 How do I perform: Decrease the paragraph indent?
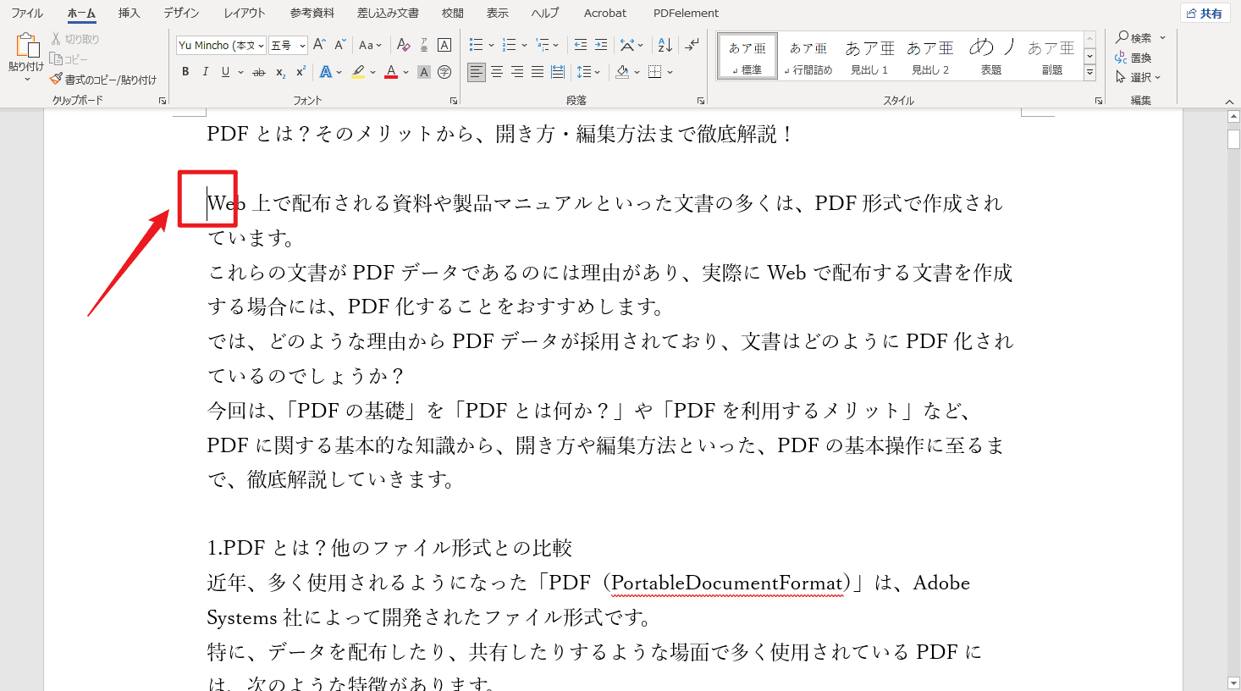tap(580, 45)
